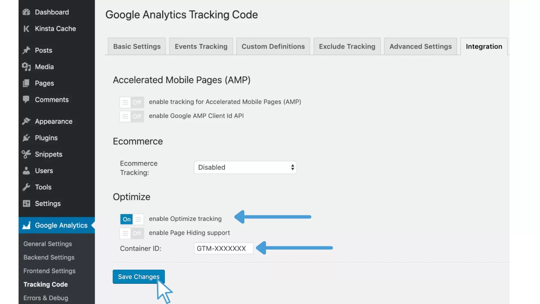540x304 pixels.
Task: Click the Kinsta Cache K icon
Action: tap(26, 29)
